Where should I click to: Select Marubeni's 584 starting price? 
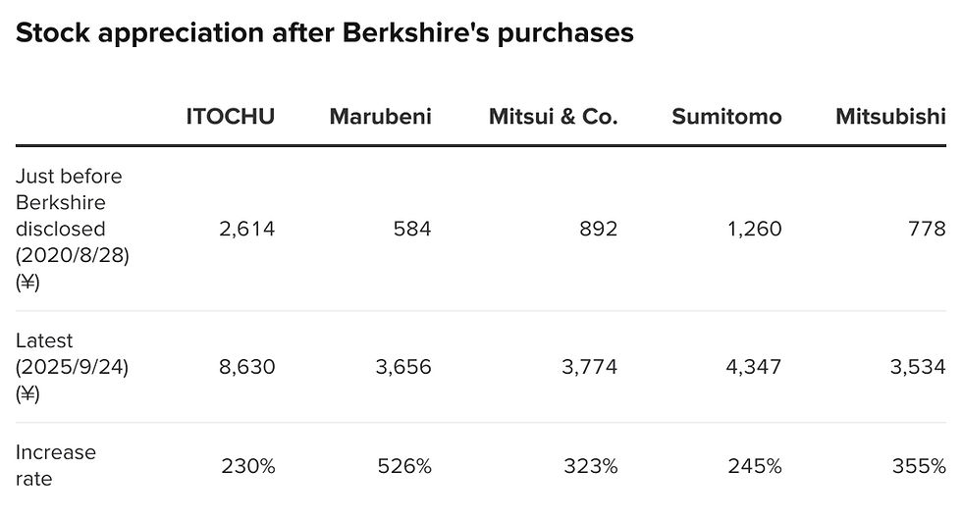pyautogui.click(x=412, y=229)
